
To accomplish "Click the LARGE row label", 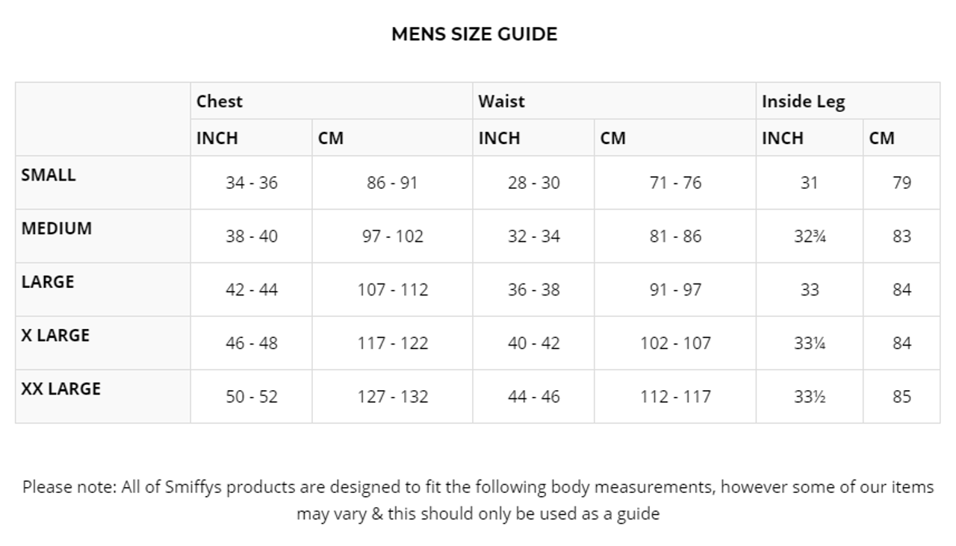I will coord(48,282).
